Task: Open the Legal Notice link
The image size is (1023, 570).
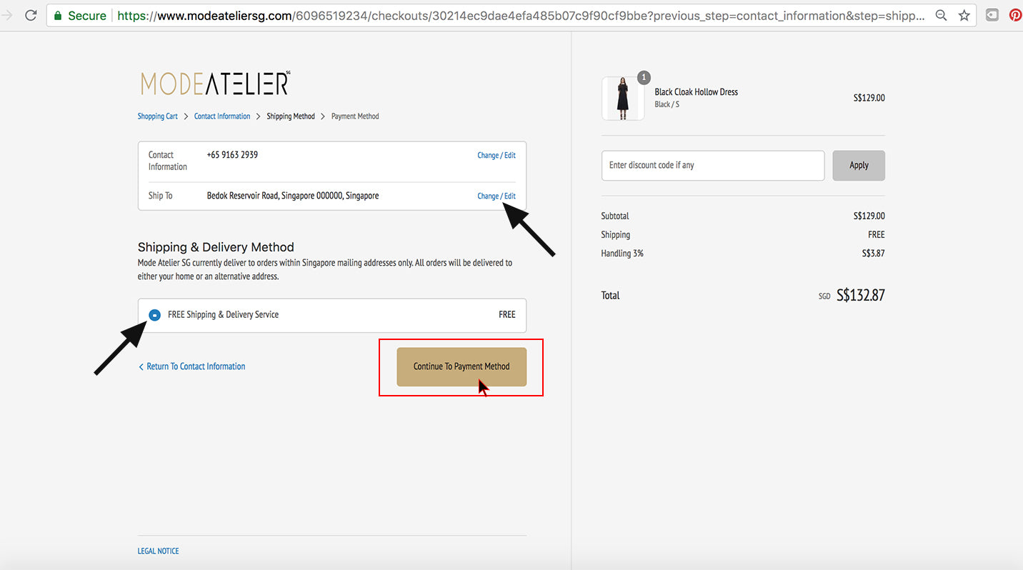Action: click(x=158, y=551)
